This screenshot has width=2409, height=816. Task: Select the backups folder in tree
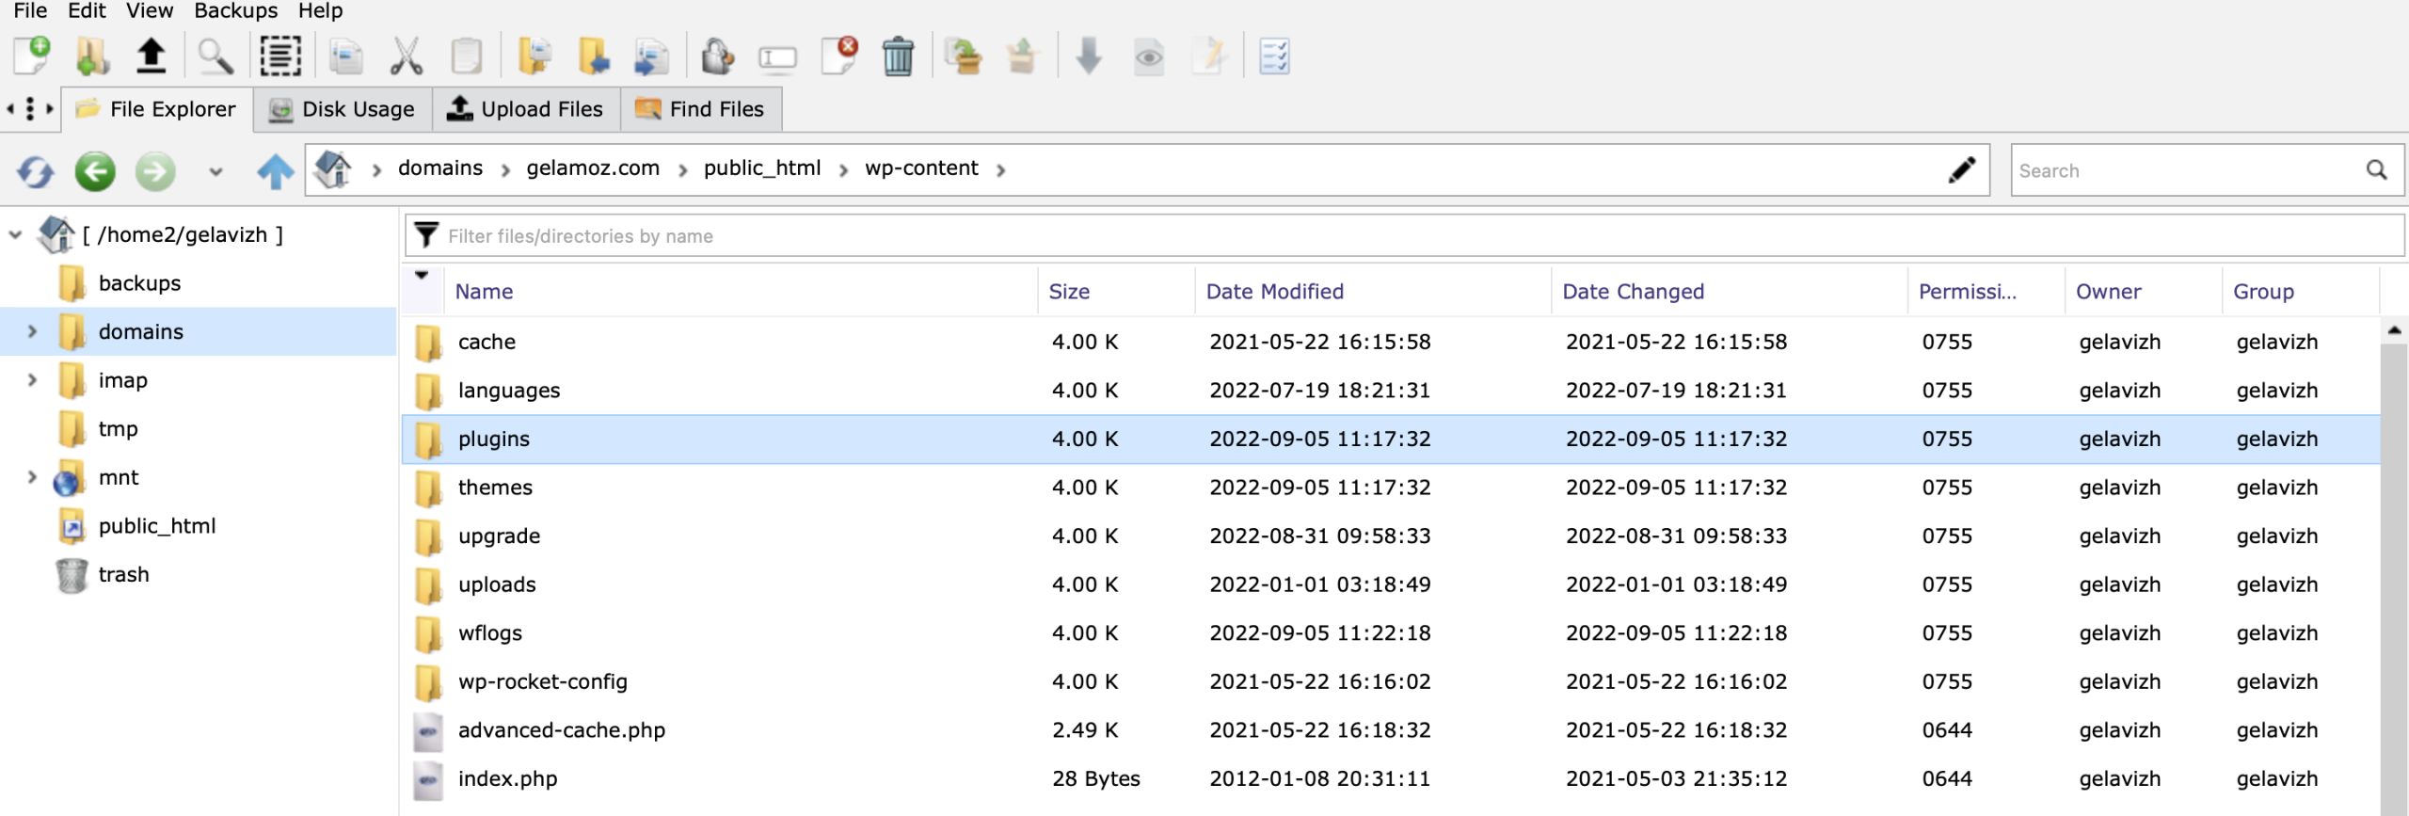coord(139,283)
